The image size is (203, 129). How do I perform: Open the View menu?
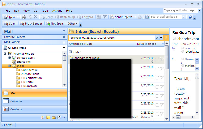pos(26,11)
